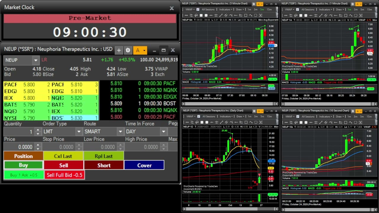Open Order Type LMT dropdown
The height and width of the screenshot is (213, 379).
click(x=79, y=131)
